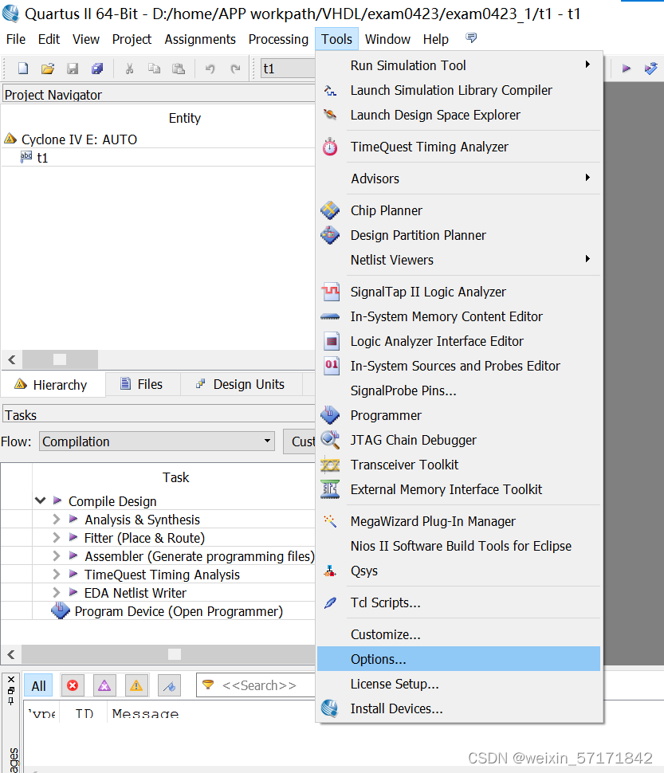Open SignalTap II Logic Analyzer
The height and width of the screenshot is (773, 664).
[x=458, y=292]
